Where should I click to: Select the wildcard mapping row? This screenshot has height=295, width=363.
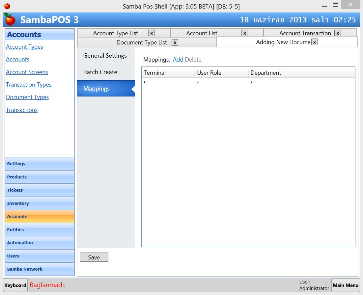(198, 83)
